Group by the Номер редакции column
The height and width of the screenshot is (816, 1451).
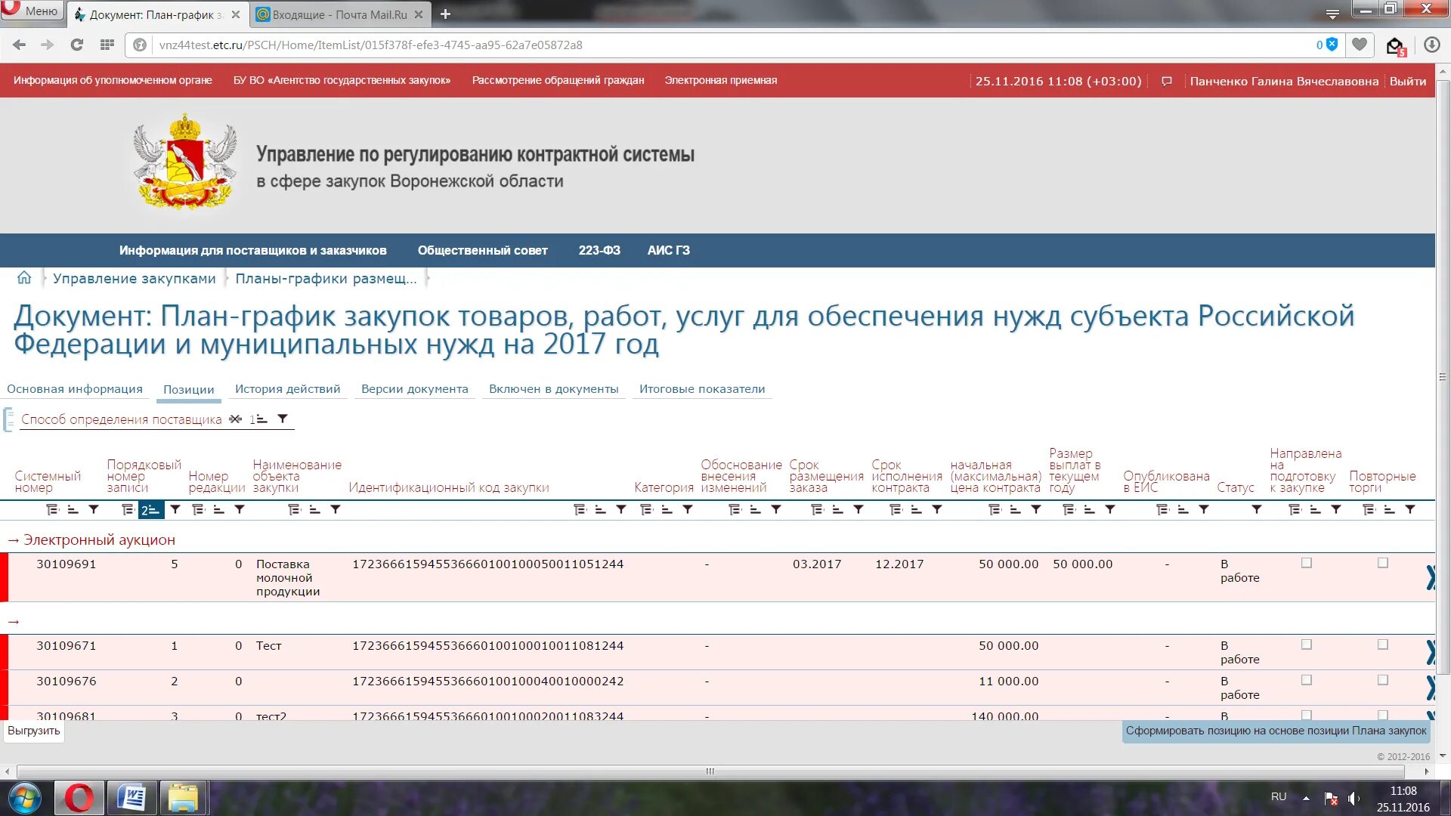coord(199,510)
